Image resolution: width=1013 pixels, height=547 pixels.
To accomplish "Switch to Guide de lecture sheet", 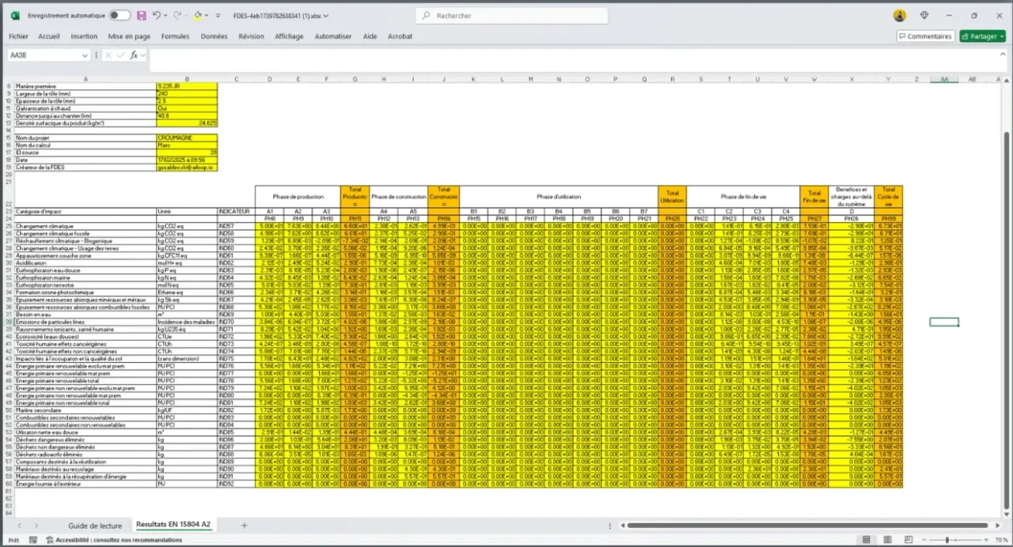I will (95, 526).
